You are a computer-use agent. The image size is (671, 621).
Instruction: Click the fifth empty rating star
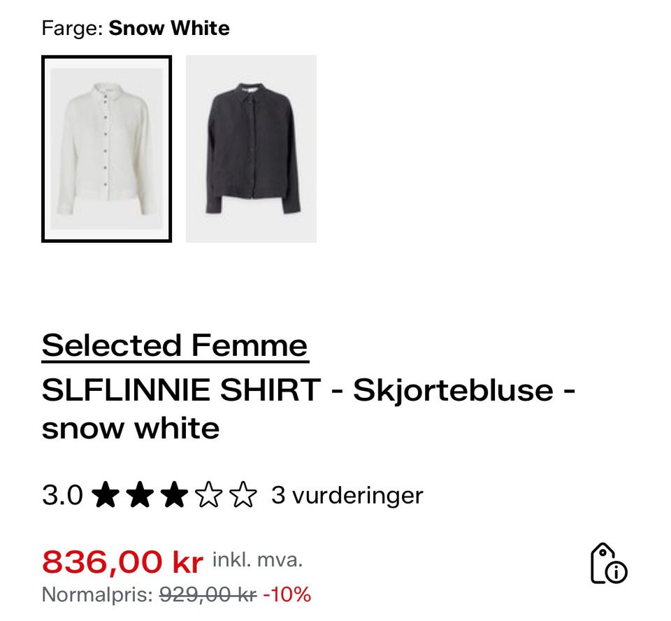click(x=243, y=495)
